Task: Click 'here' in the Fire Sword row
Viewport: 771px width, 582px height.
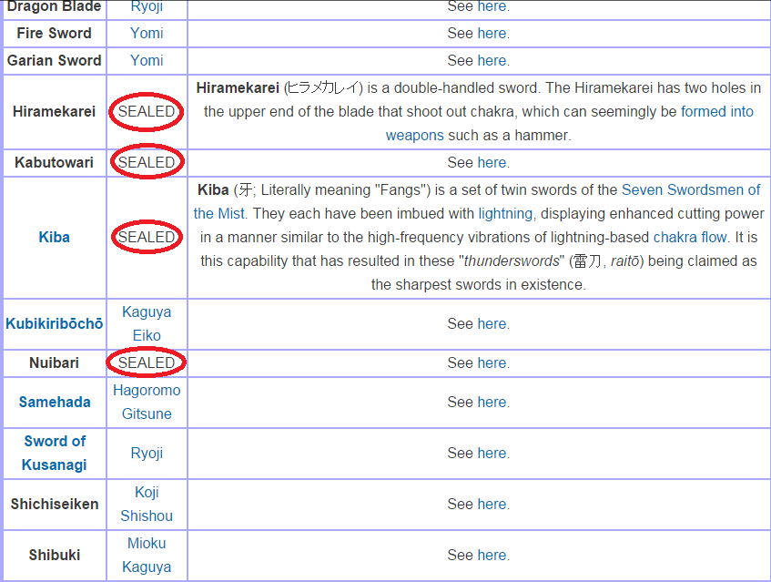Action: pos(492,33)
